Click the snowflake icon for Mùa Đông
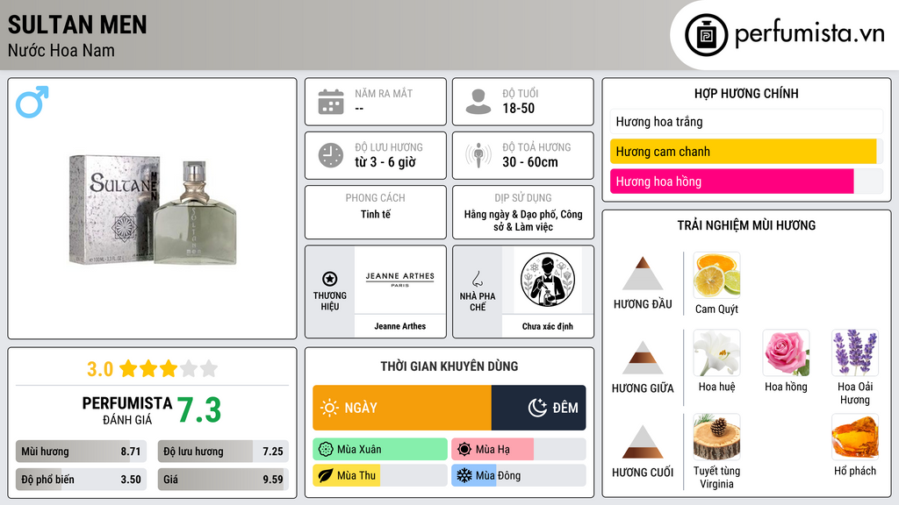This screenshot has height=505, width=899. 464,476
